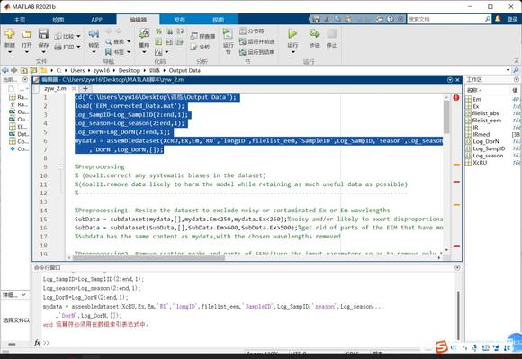The image size is (522, 359).
Task: Go up one folder level
Action: [24, 70]
